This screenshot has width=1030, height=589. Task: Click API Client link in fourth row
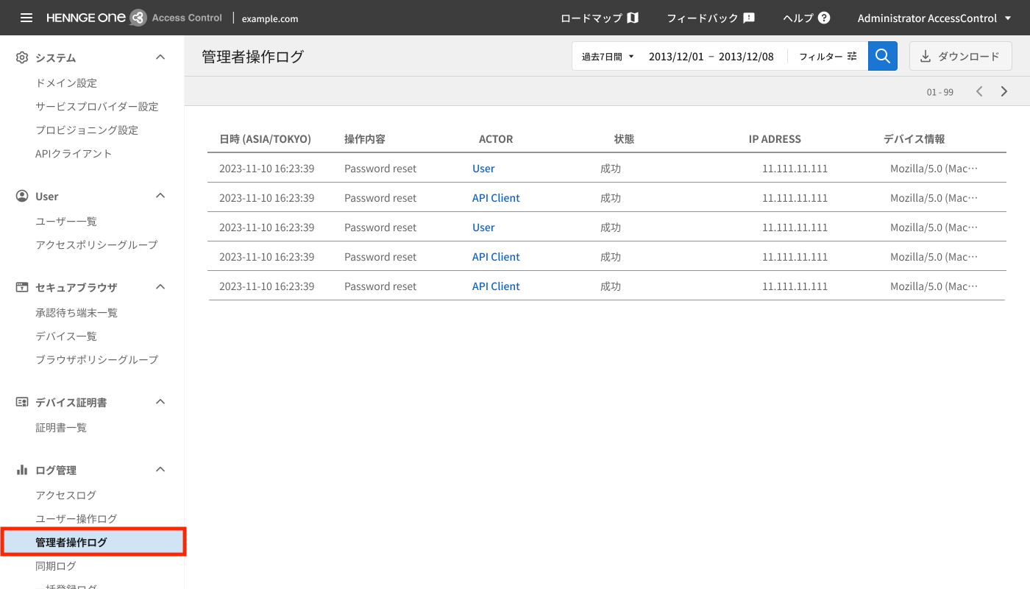click(496, 257)
